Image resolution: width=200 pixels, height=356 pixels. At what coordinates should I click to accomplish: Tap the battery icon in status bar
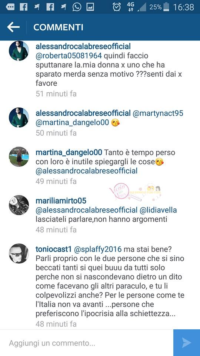click(166, 7)
